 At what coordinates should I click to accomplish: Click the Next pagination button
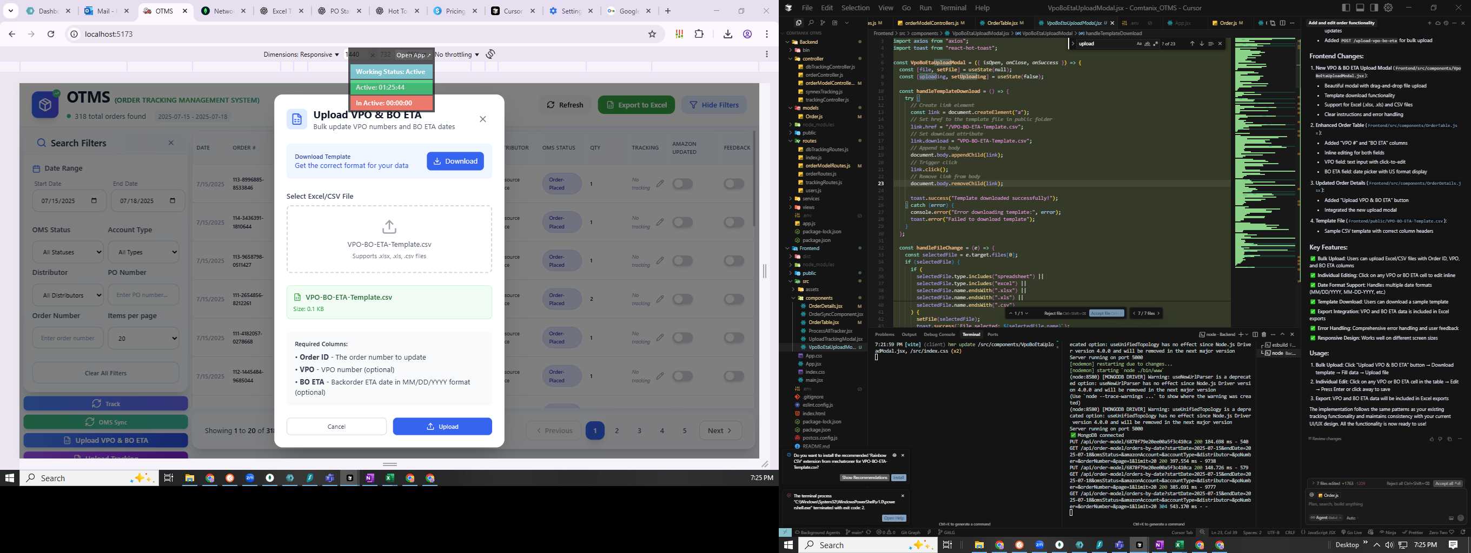(x=721, y=430)
